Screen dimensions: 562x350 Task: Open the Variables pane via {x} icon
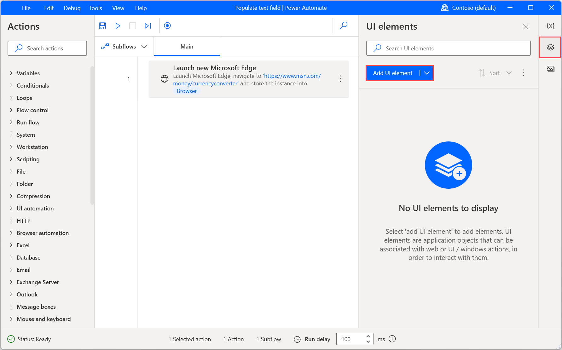tap(550, 26)
